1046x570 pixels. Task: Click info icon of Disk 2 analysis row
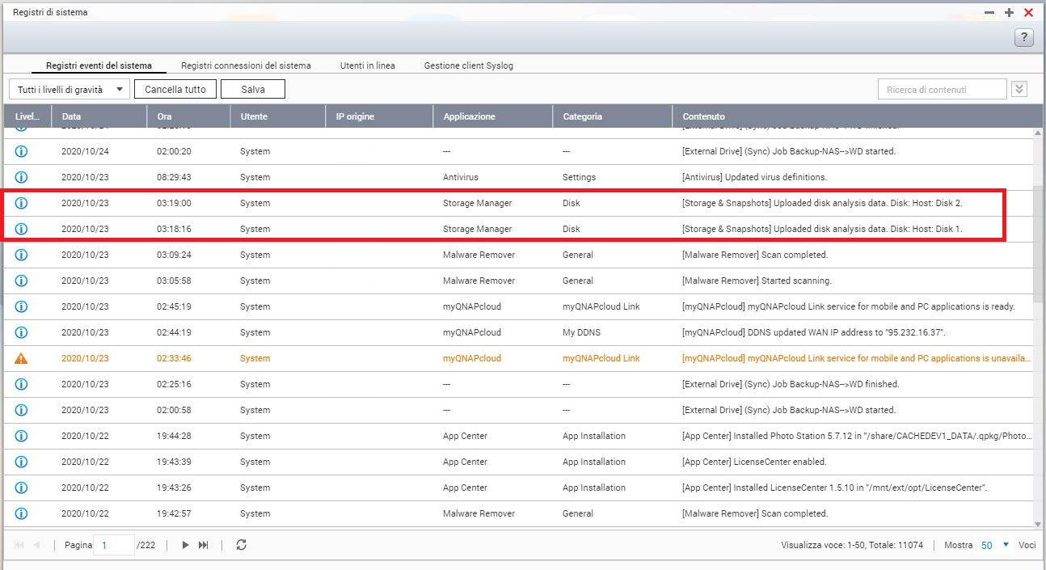[22, 203]
